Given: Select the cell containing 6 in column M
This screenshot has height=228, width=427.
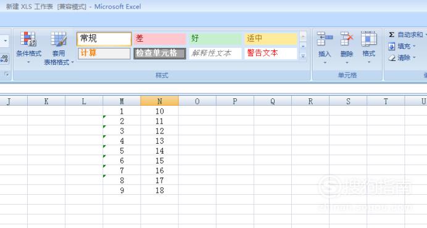Looking at the screenshot, I should pyautogui.click(x=122, y=160).
